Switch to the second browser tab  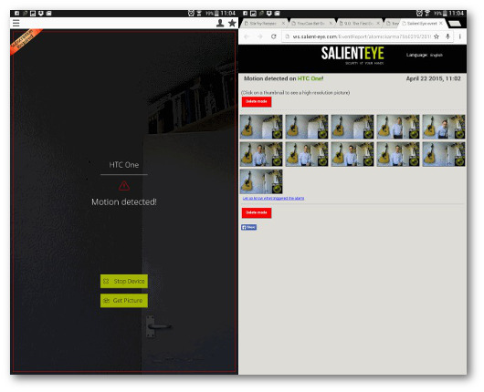pyautogui.click(x=310, y=24)
